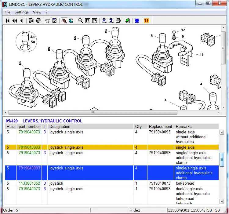This screenshot has height=214, width=229.
Task: Click callout number 11 in drawing
Action: tap(202, 55)
